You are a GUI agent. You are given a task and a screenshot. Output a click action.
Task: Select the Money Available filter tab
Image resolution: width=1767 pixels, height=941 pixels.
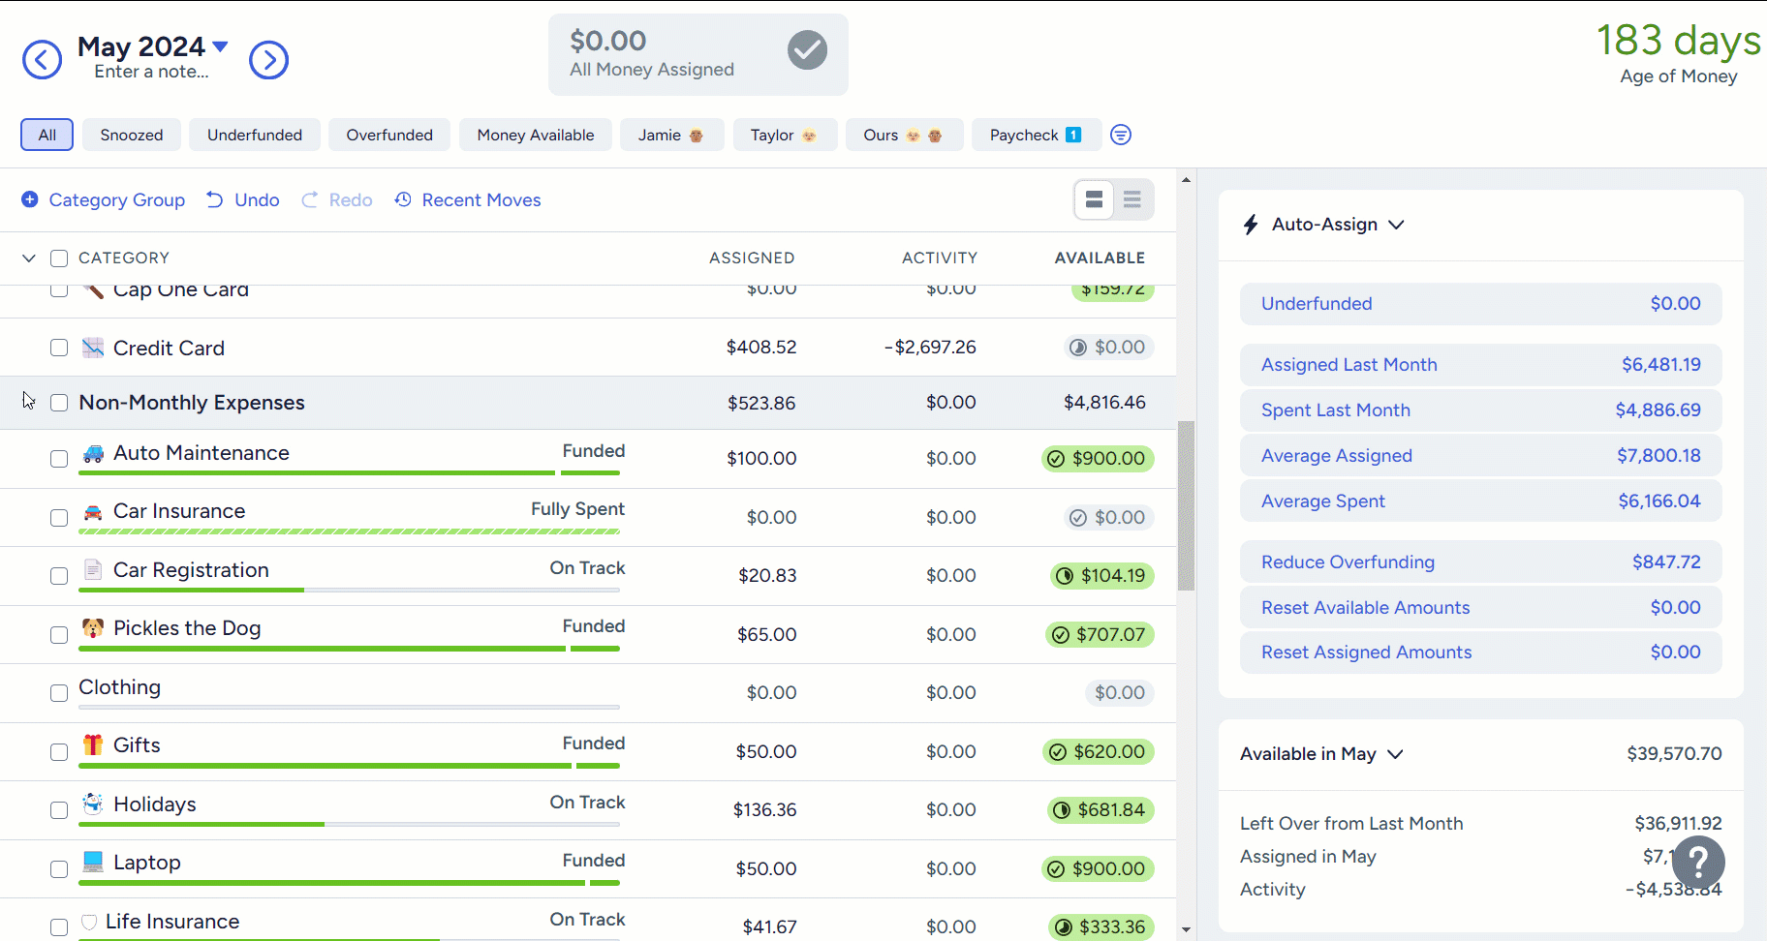click(x=536, y=135)
